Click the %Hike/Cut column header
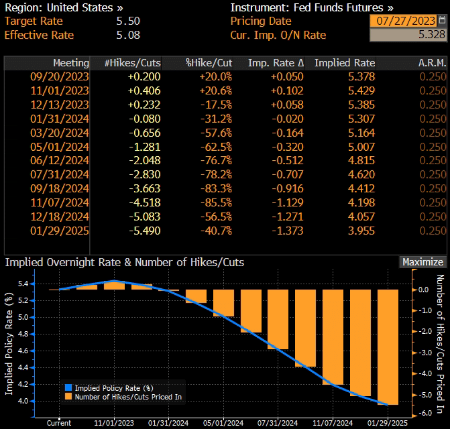Image resolution: width=450 pixels, height=429 pixels. pos(197,63)
